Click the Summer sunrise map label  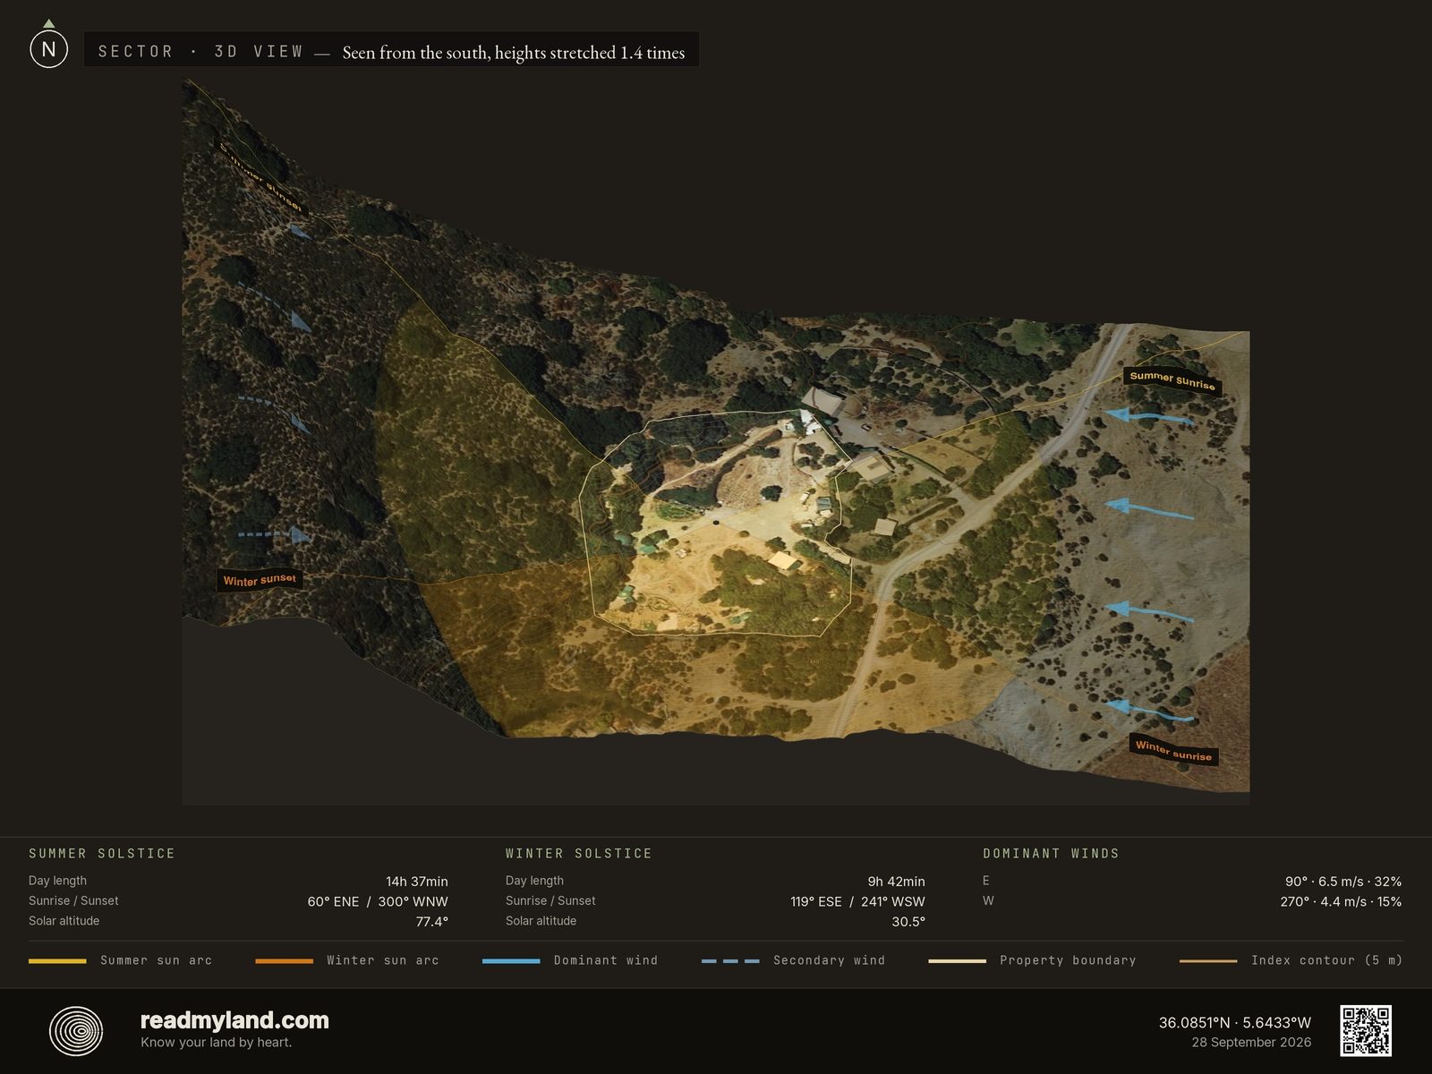[x=1172, y=380]
